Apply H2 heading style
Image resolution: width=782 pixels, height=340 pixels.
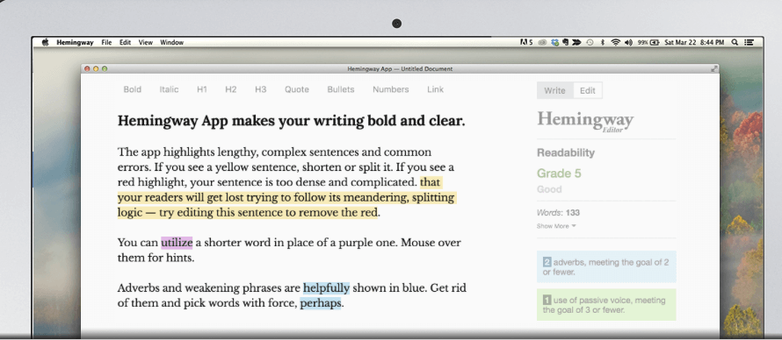click(x=231, y=89)
